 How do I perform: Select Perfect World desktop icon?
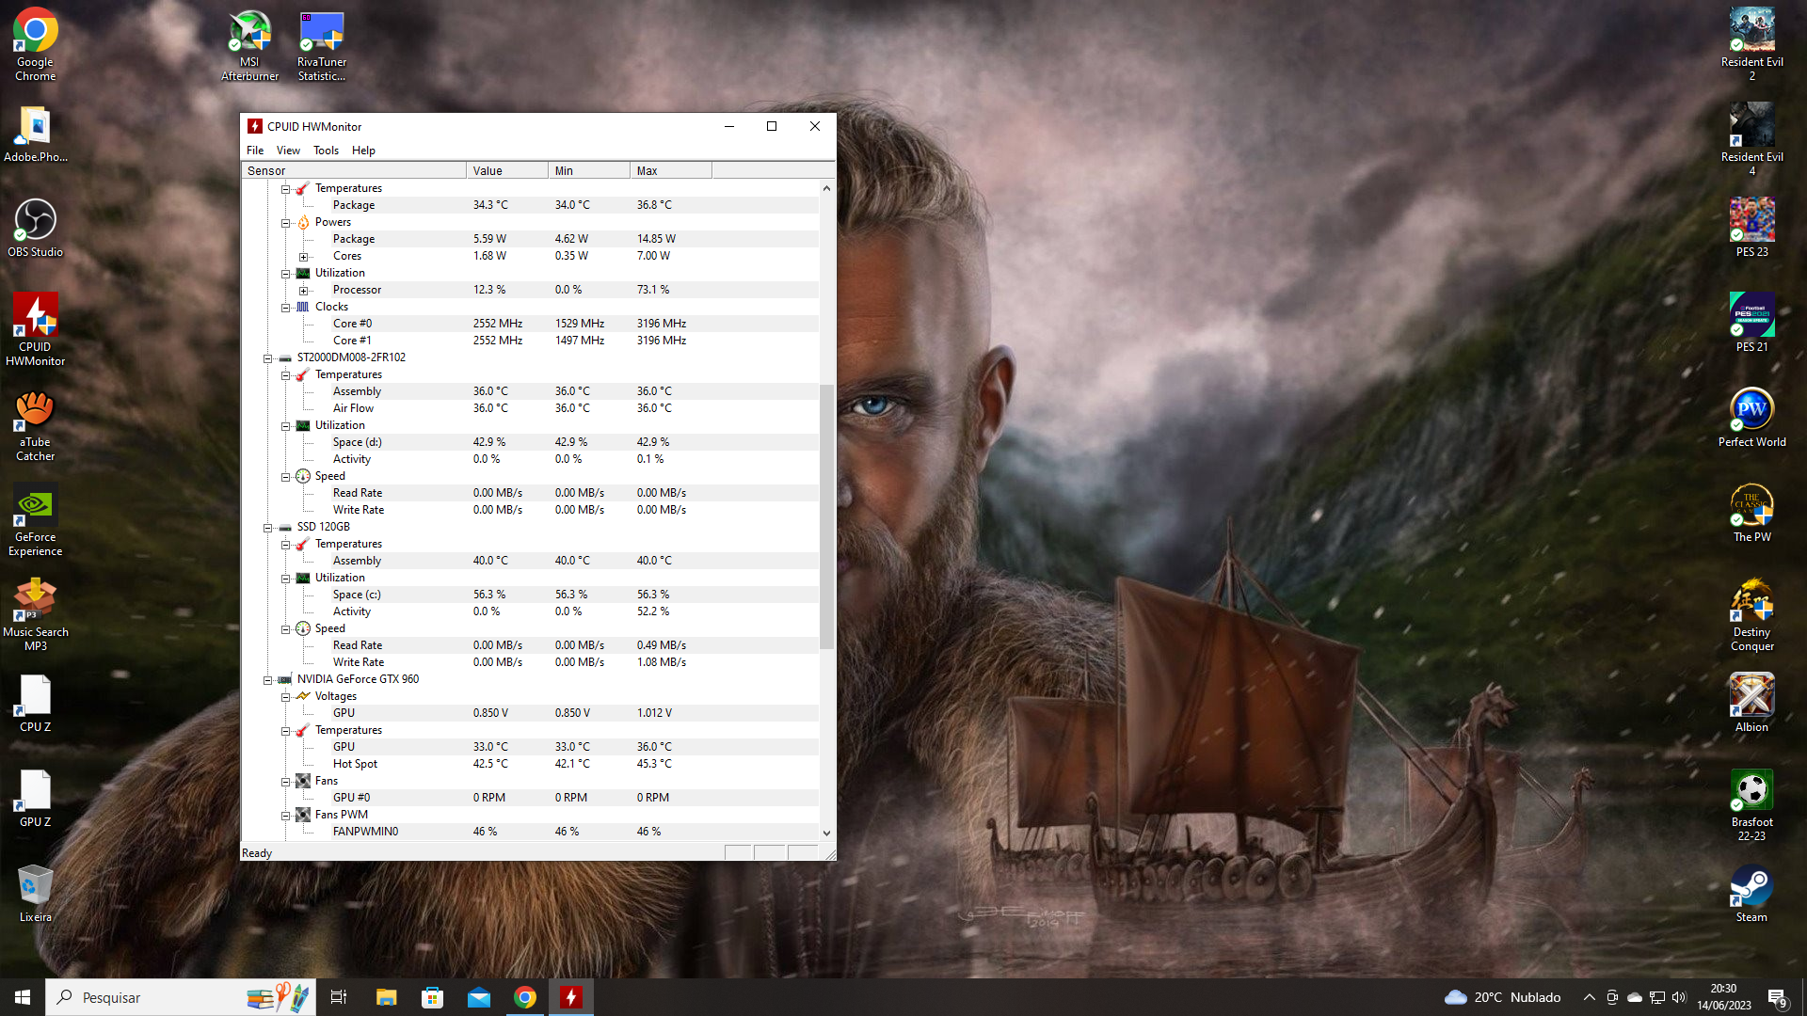(1751, 419)
